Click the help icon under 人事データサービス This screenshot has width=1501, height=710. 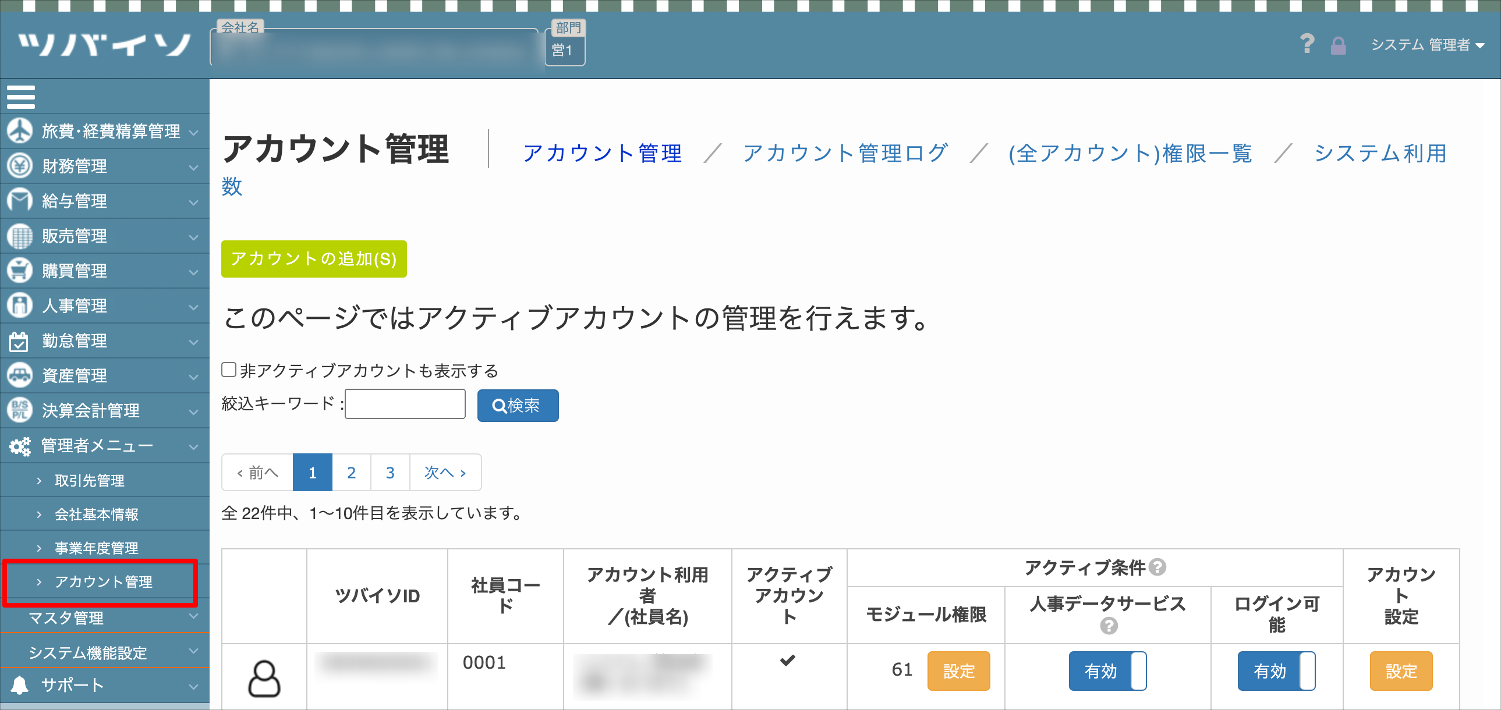click(1108, 626)
